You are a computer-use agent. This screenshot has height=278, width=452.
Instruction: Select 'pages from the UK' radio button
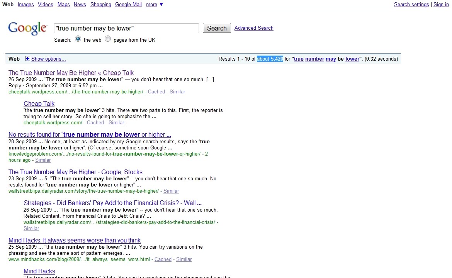(x=108, y=39)
